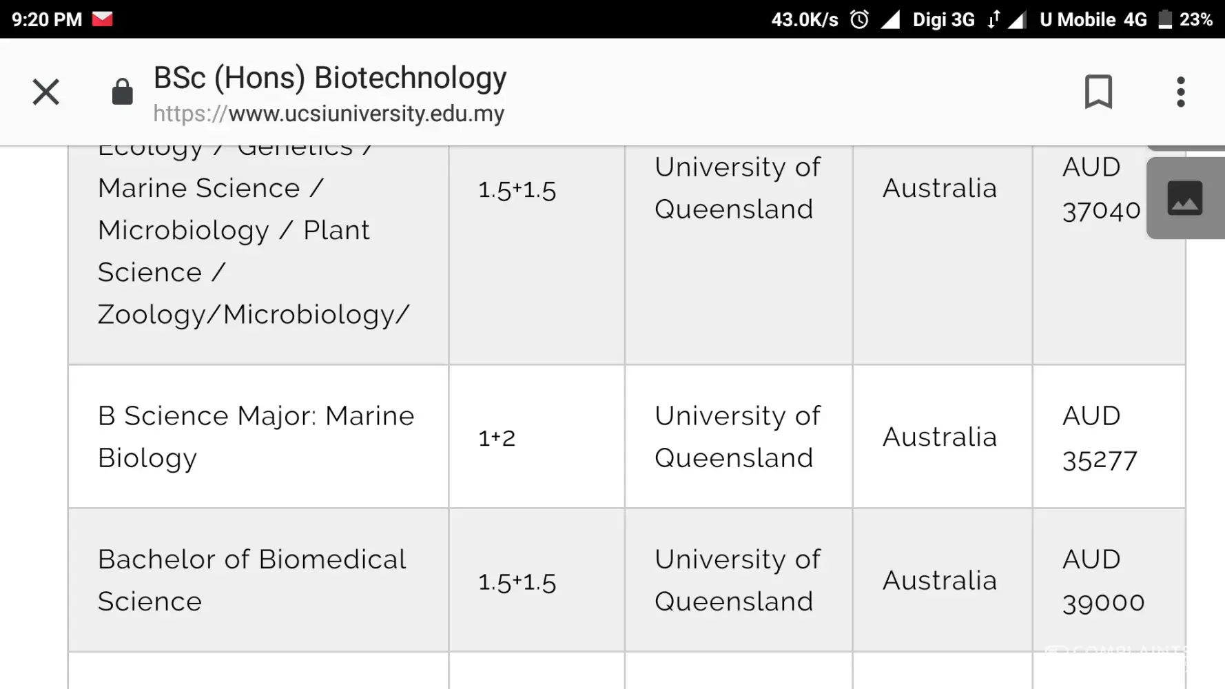Tap the 1+2 duration cell
The image size is (1225, 689).
(x=497, y=438)
